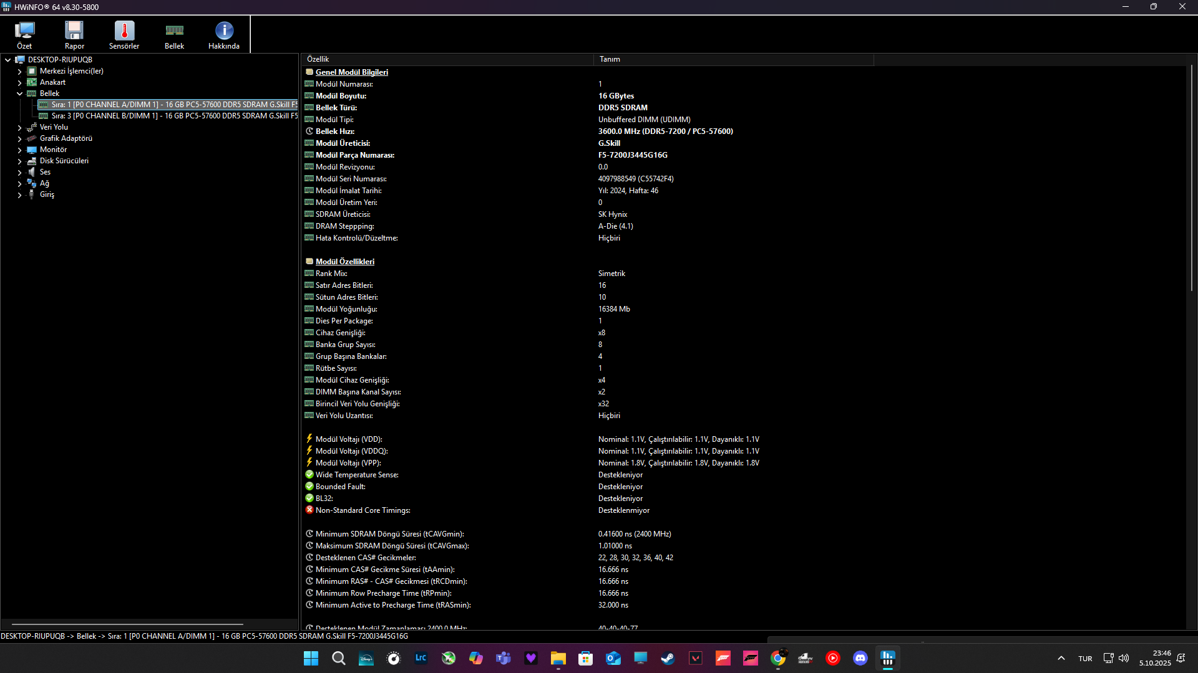The height and width of the screenshot is (673, 1198).
Task: Launch Valorant from the taskbar
Action: click(696, 658)
